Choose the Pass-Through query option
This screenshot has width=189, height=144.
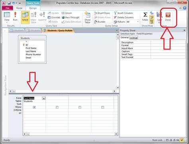pyautogui.click(x=71, y=18)
